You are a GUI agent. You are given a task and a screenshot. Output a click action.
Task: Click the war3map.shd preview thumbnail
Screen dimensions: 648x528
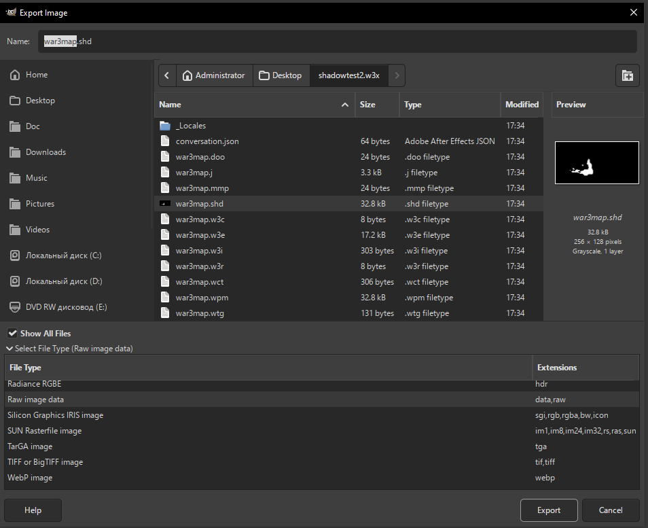pos(596,163)
